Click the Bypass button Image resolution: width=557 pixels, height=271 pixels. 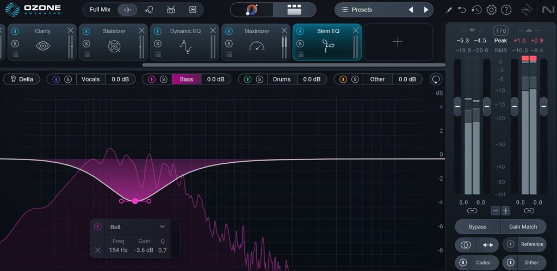click(x=477, y=226)
